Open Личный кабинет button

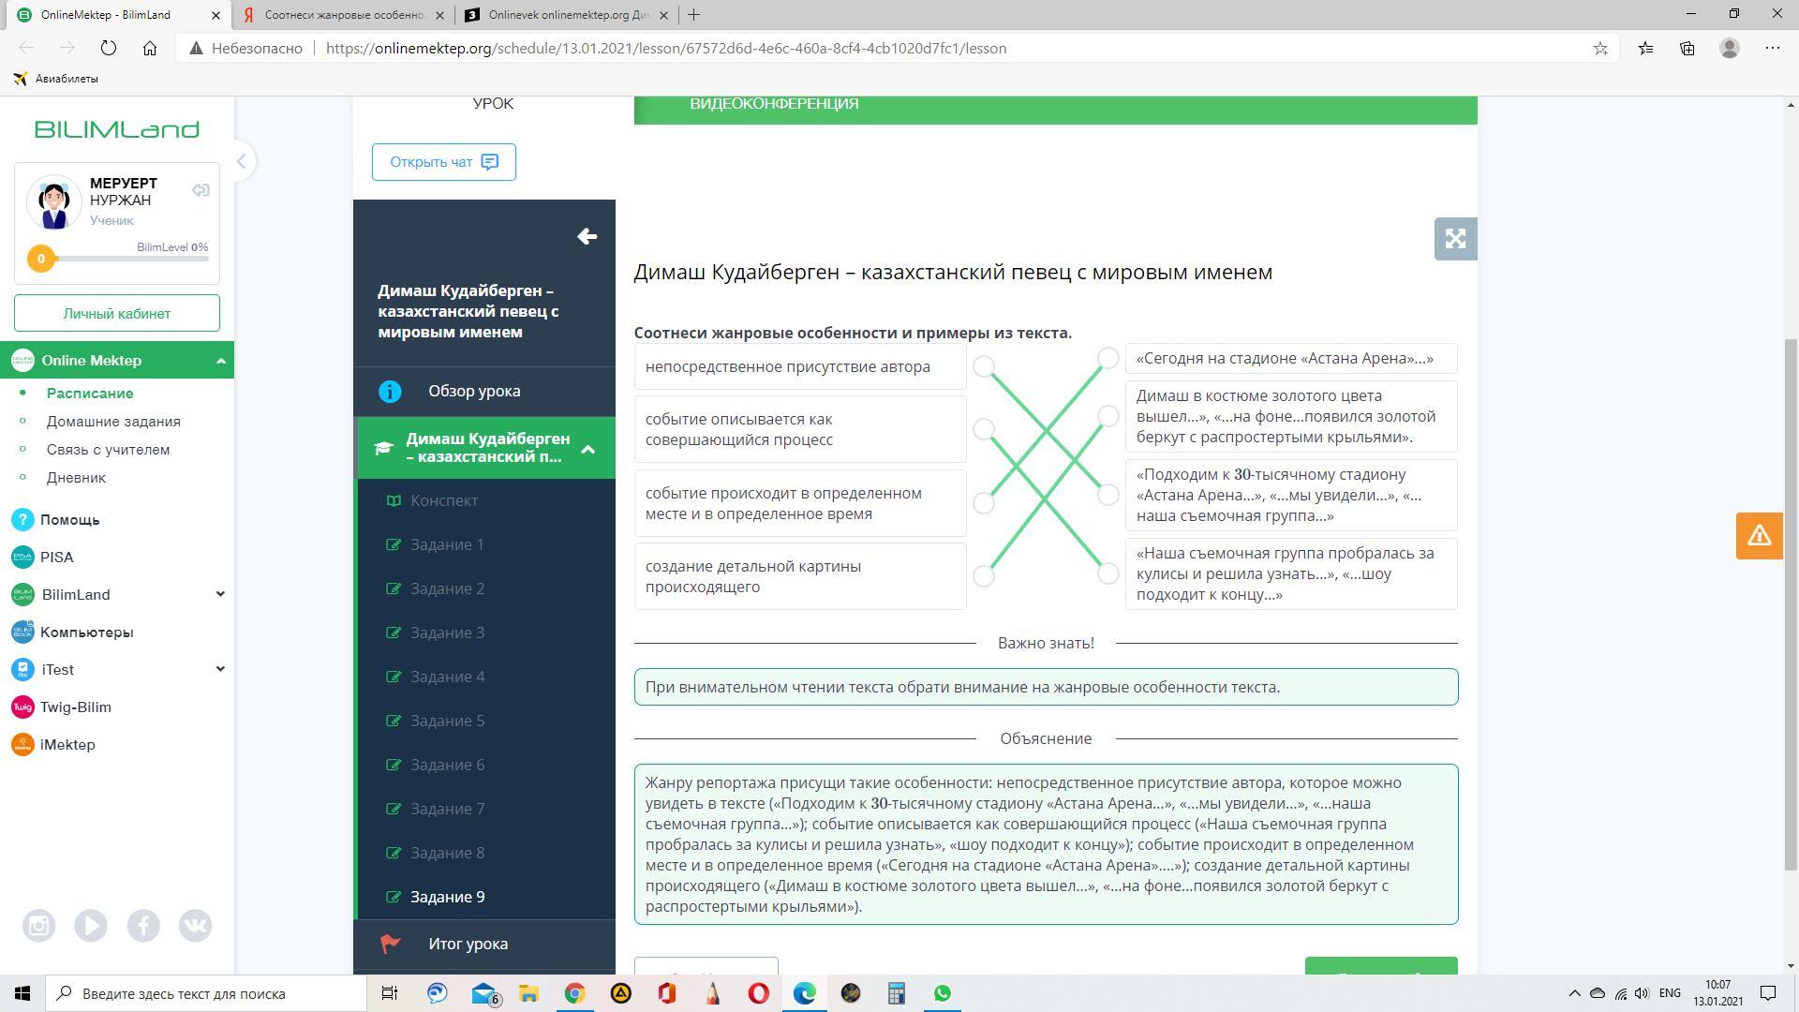coord(117,313)
